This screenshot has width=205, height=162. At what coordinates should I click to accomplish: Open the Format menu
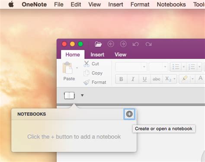(x=140, y=4)
